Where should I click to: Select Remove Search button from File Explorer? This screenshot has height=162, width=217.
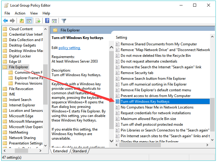153,79
